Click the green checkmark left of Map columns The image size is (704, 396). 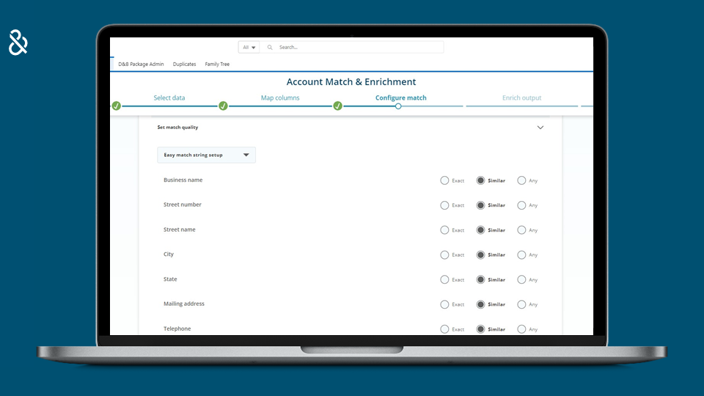coord(224,106)
